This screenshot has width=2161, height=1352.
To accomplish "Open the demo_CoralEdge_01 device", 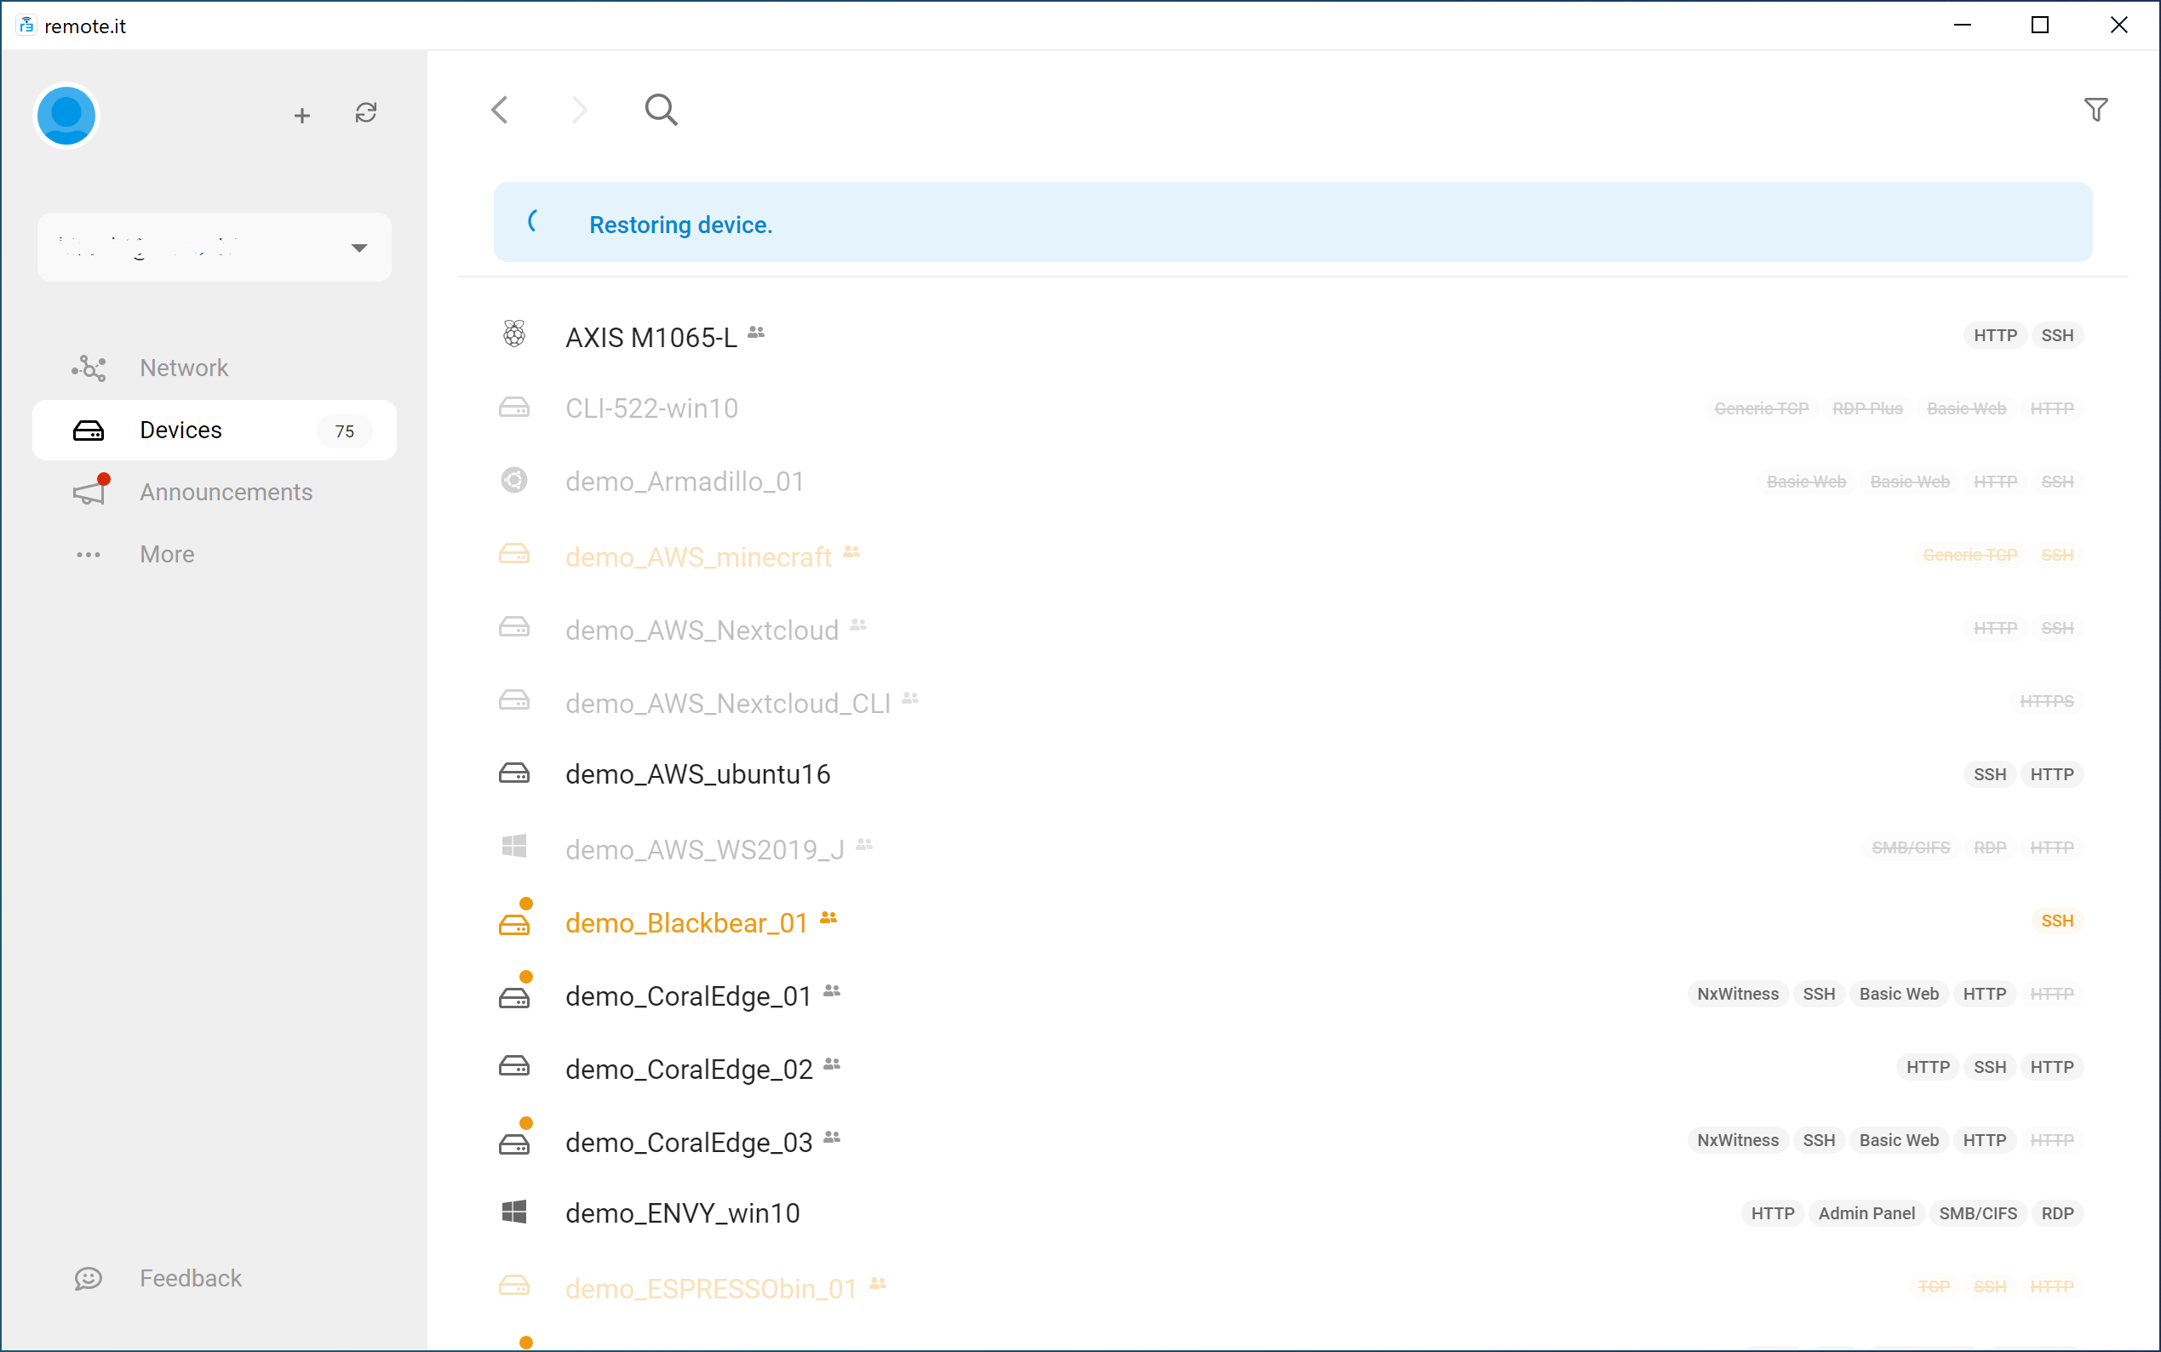I will pos(689,996).
